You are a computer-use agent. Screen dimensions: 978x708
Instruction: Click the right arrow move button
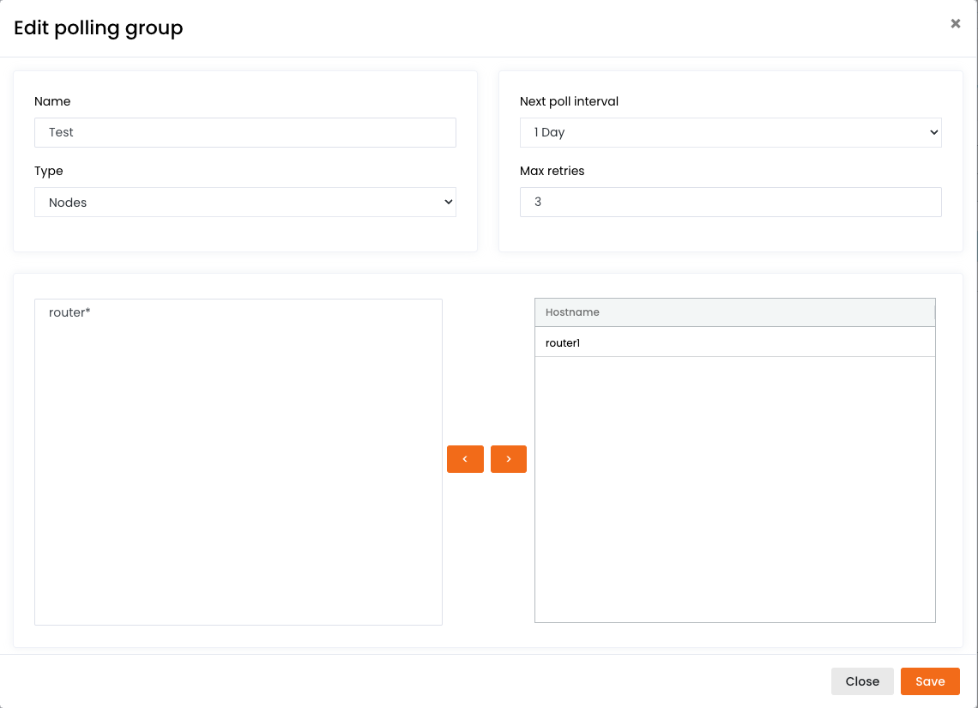point(509,459)
